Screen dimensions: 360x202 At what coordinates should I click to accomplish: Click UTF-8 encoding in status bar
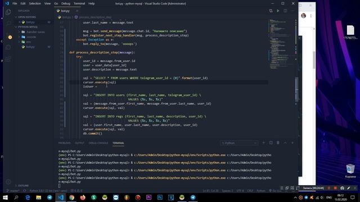[x=240, y=191]
